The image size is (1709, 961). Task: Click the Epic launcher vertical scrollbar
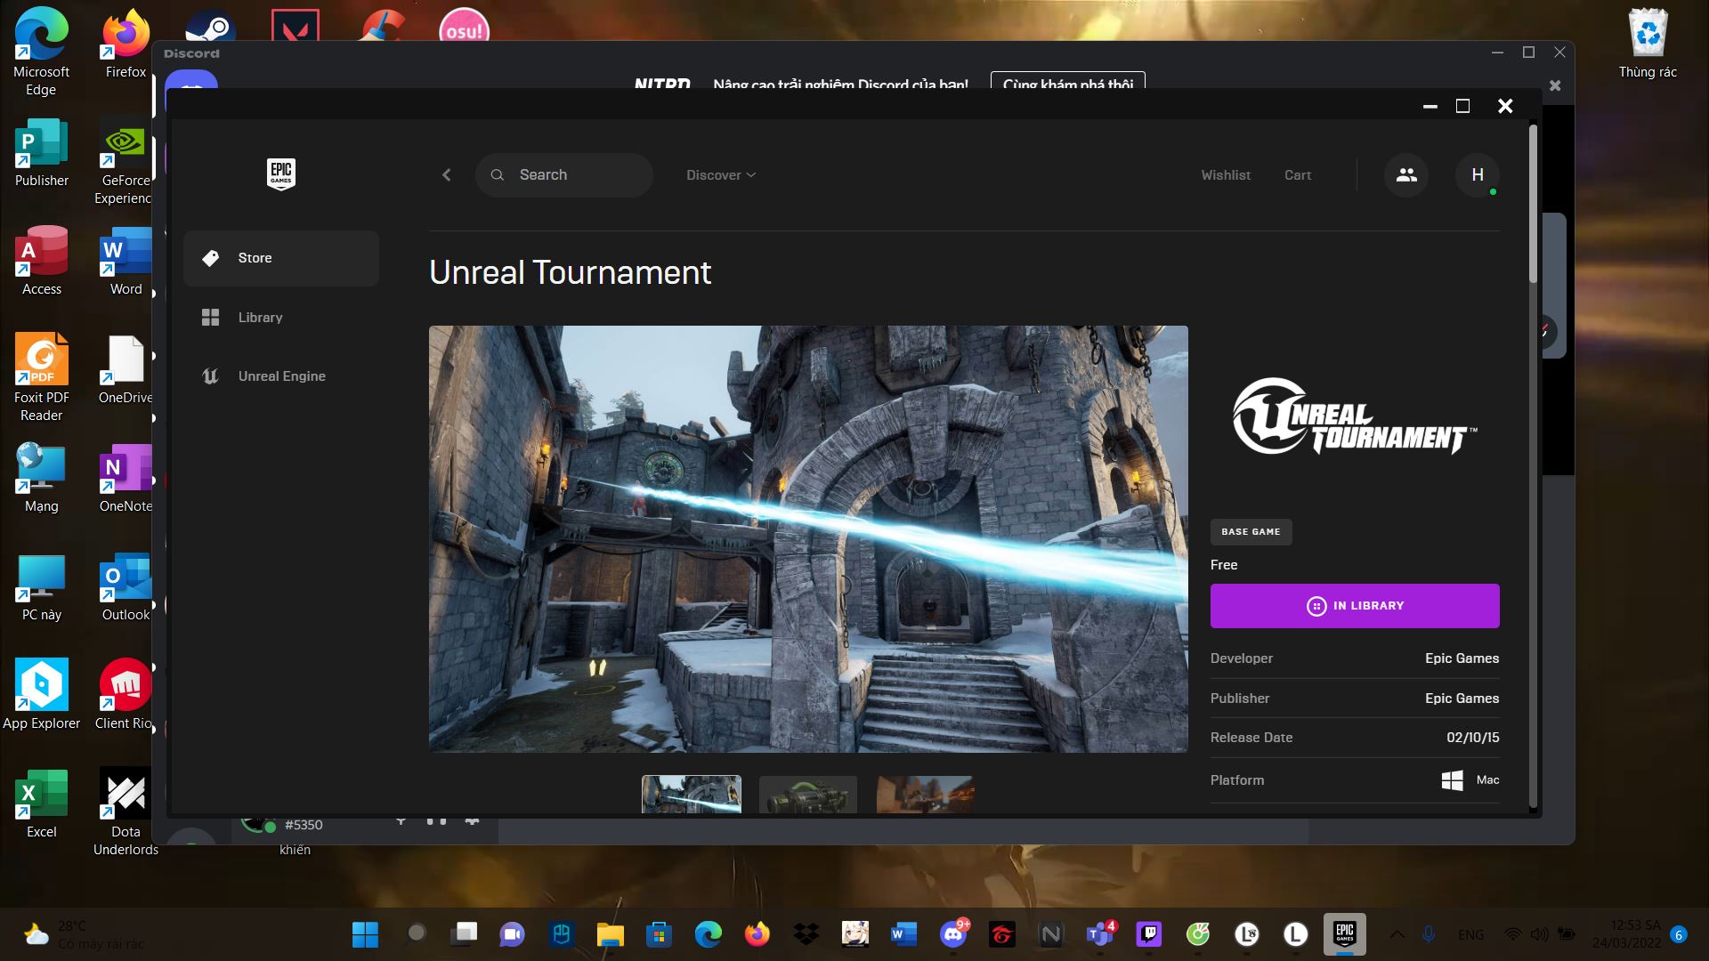pyautogui.click(x=1533, y=205)
